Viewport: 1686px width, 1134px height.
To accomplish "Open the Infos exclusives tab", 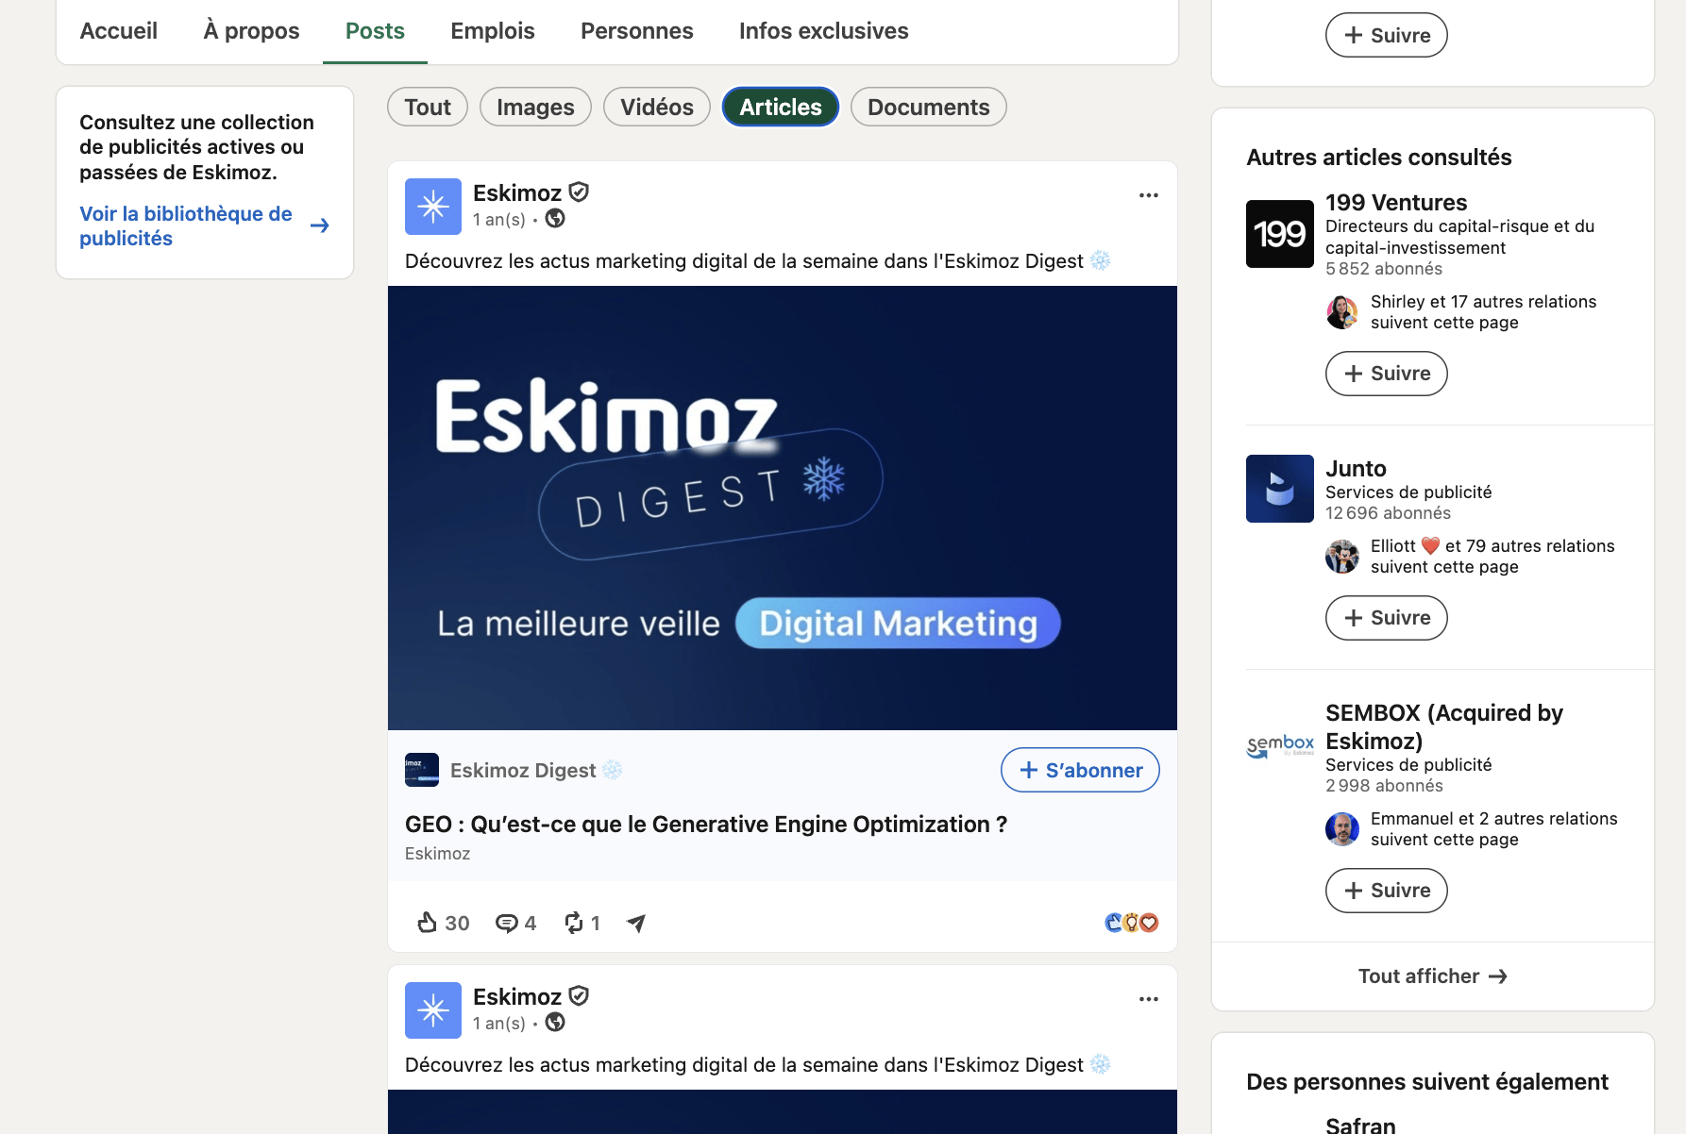I will click(x=824, y=31).
